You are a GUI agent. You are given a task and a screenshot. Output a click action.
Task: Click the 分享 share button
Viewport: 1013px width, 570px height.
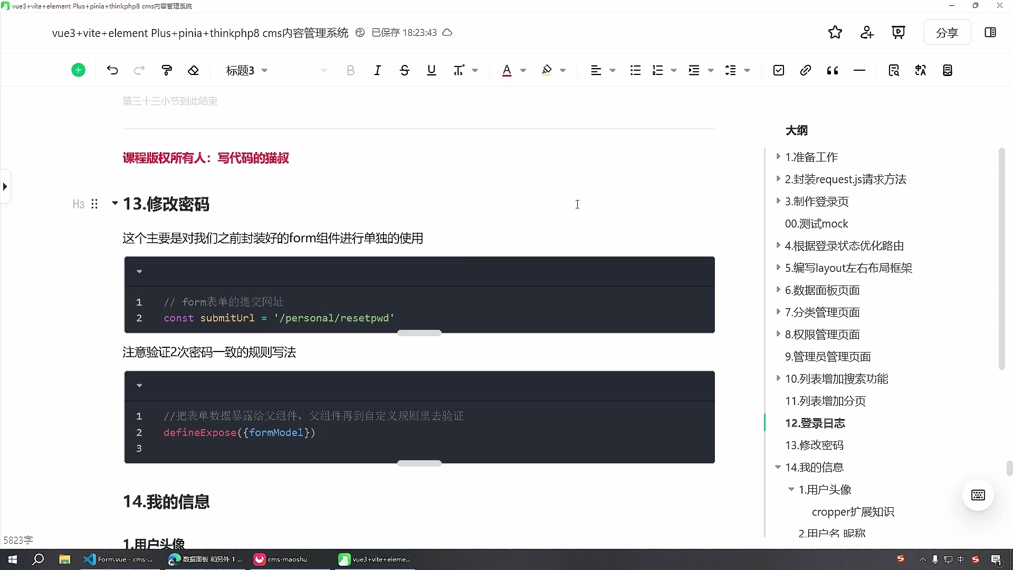947,32
